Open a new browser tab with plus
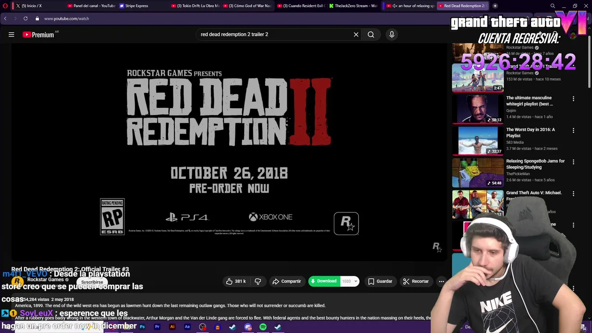This screenshot has height=333, width=592. tap(495, 6)
